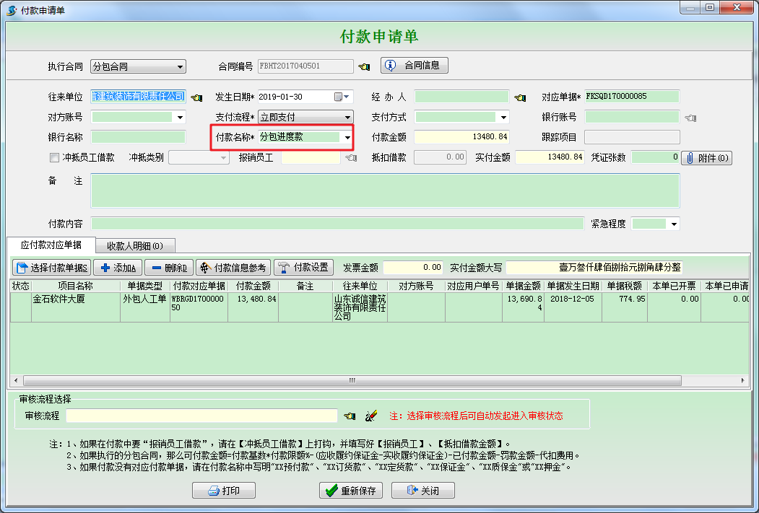Image resolution: width=759 pixels, height=513 pixels.
Task: Toggle the 冲抵员工借款 checkbox
Action: point(54,157)
